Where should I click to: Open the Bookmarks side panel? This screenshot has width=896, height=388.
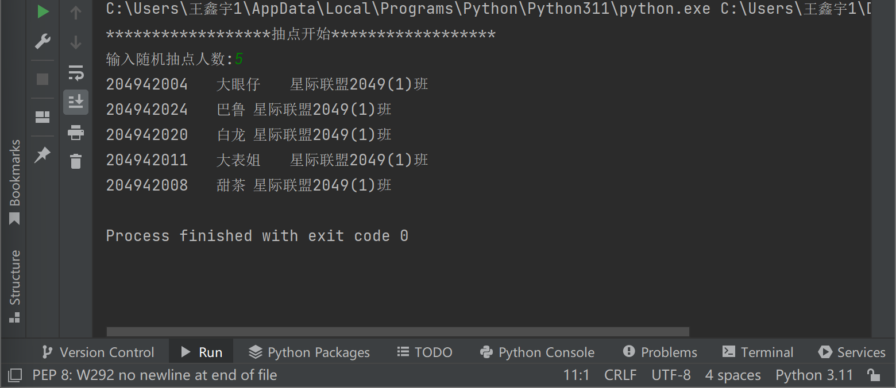15,181
